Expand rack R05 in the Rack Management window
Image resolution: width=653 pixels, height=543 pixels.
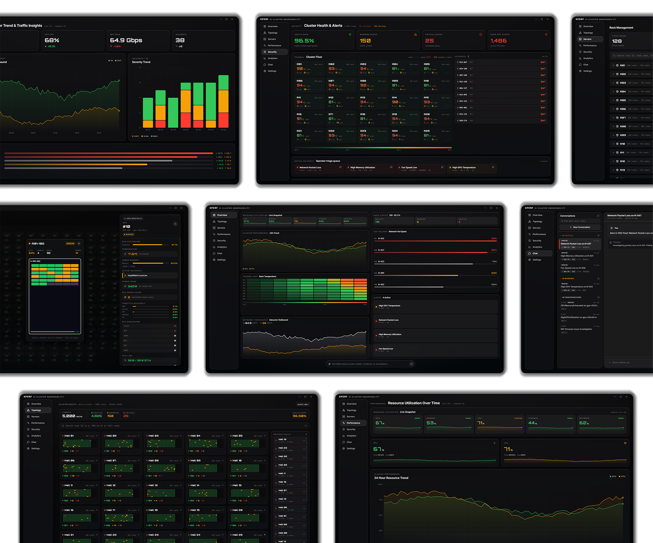click(x=613, y=100)
